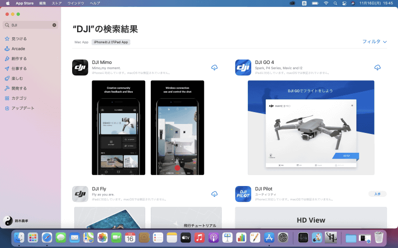This screenshot has height=248, width=398.
Task: Open the DJI Fly app icon
Action: pos(80,194)
